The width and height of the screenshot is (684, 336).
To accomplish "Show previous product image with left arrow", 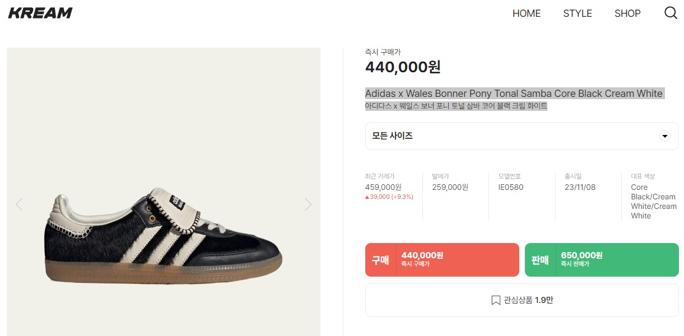I will [19, 204].
